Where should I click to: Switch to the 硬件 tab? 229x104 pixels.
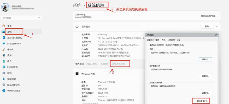tap(157, 40)
